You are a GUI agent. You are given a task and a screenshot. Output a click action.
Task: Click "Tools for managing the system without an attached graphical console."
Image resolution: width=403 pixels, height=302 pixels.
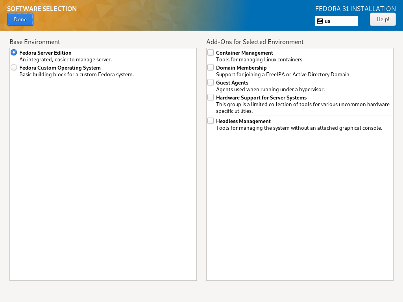point(299,128)
